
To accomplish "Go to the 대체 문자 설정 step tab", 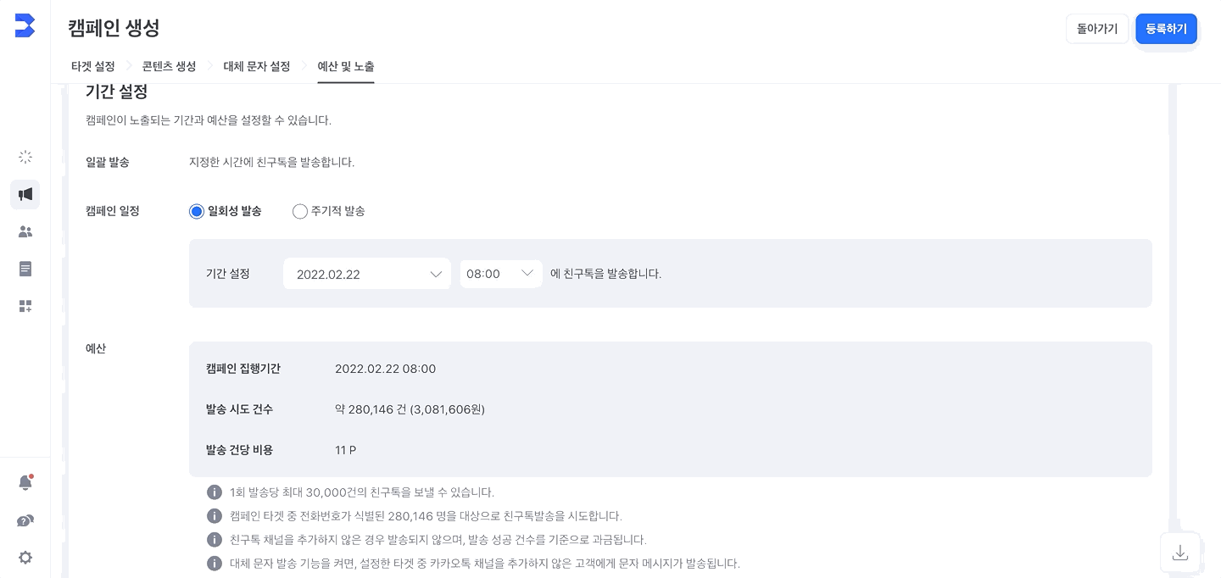I will click(x=257, y=66).
